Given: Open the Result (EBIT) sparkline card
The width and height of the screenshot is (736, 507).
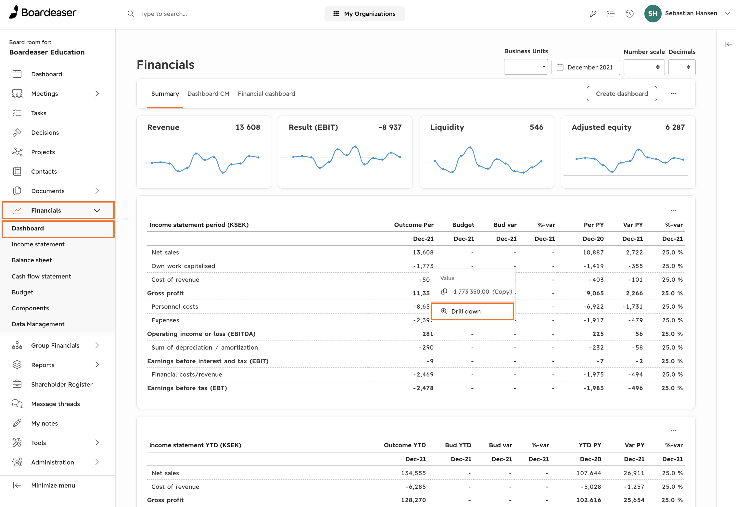Looking at the screenshot, I should pyautogui.click(x=345, y=152).
